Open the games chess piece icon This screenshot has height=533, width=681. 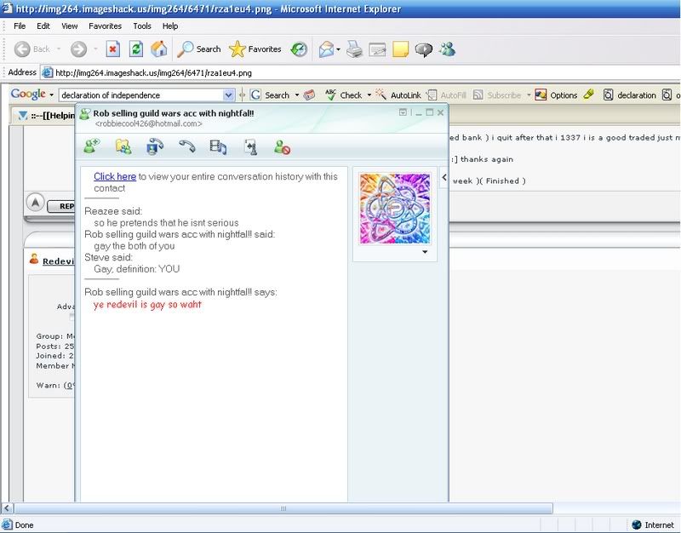click(x=250, y=146)
